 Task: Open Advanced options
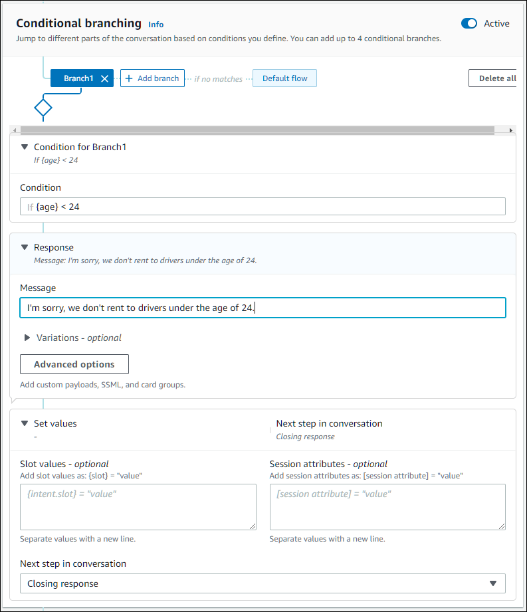click(74, 364)
